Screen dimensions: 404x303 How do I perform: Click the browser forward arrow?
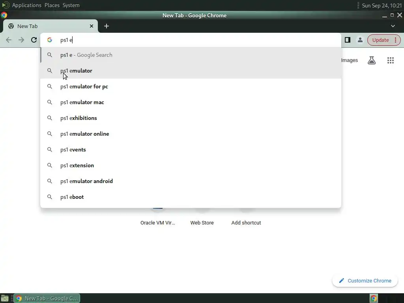click(x=21, y=40)
